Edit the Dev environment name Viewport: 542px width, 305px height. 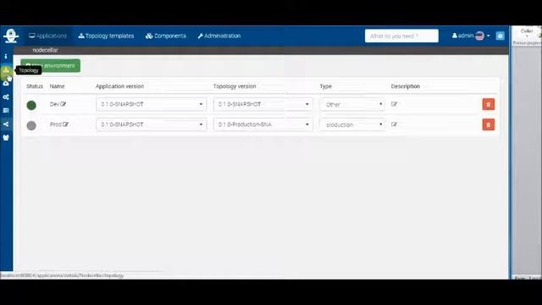coord(64,104)
